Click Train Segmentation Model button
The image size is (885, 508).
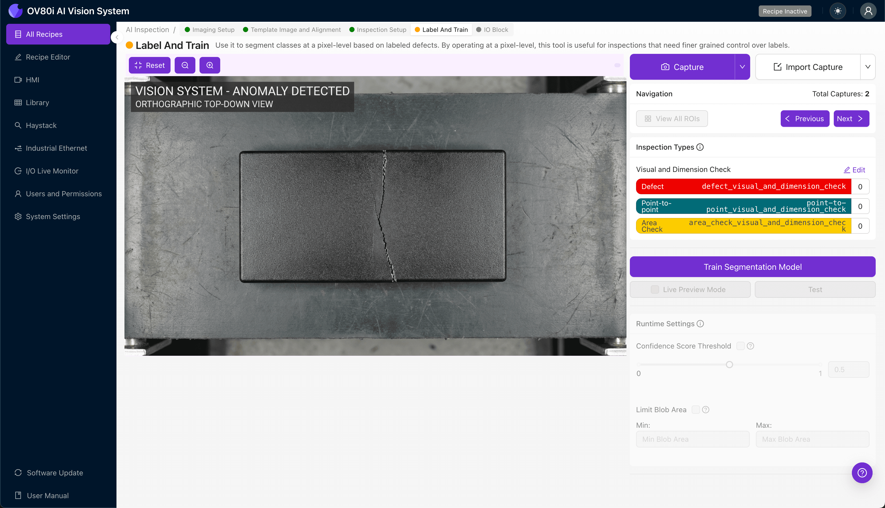click(752, 267)
